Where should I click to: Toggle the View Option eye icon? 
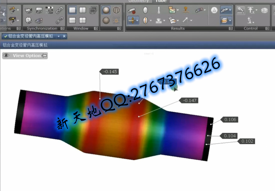click(6, 56)
